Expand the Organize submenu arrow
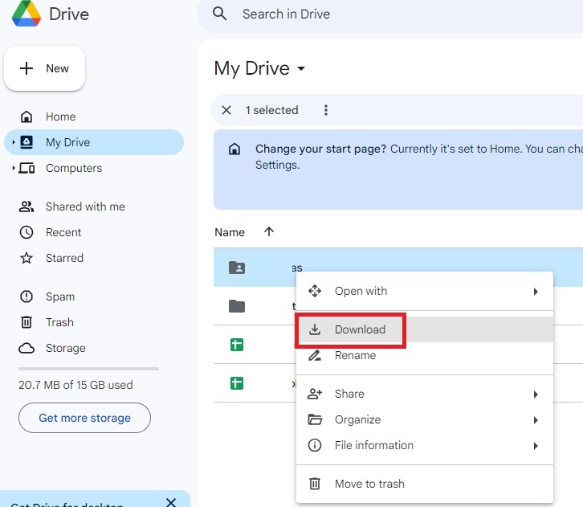The width and height of the screenshot is (583, 507). tap(536, 420)
